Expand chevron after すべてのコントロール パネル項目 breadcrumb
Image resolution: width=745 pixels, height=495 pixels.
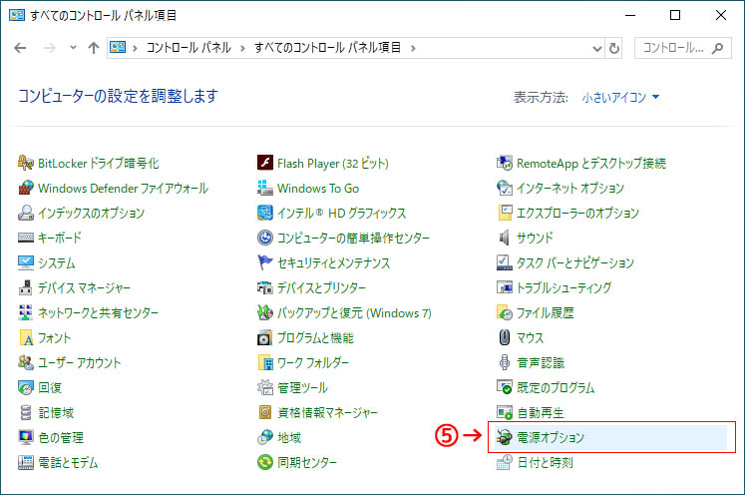point(413,48)
